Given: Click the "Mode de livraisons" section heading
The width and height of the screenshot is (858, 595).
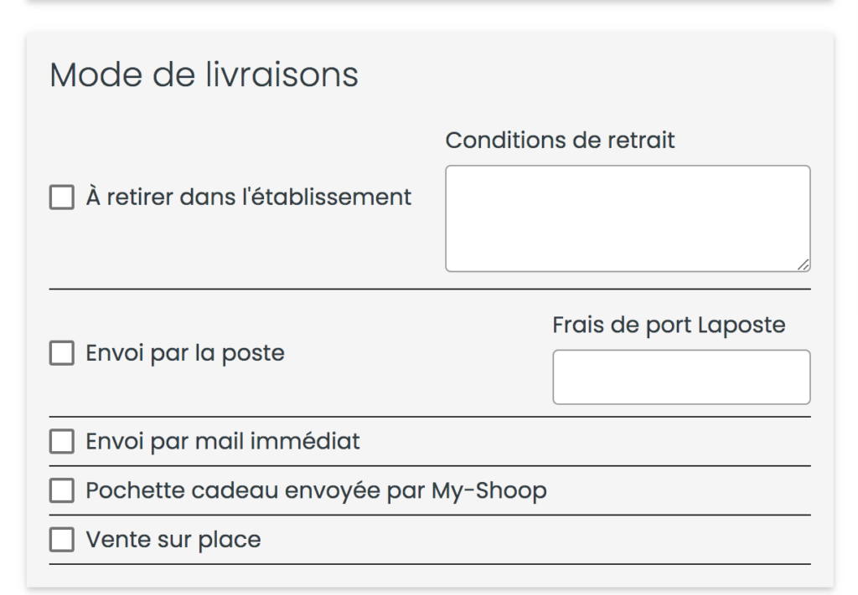Looking at the screenshot, I should point(204,74).
